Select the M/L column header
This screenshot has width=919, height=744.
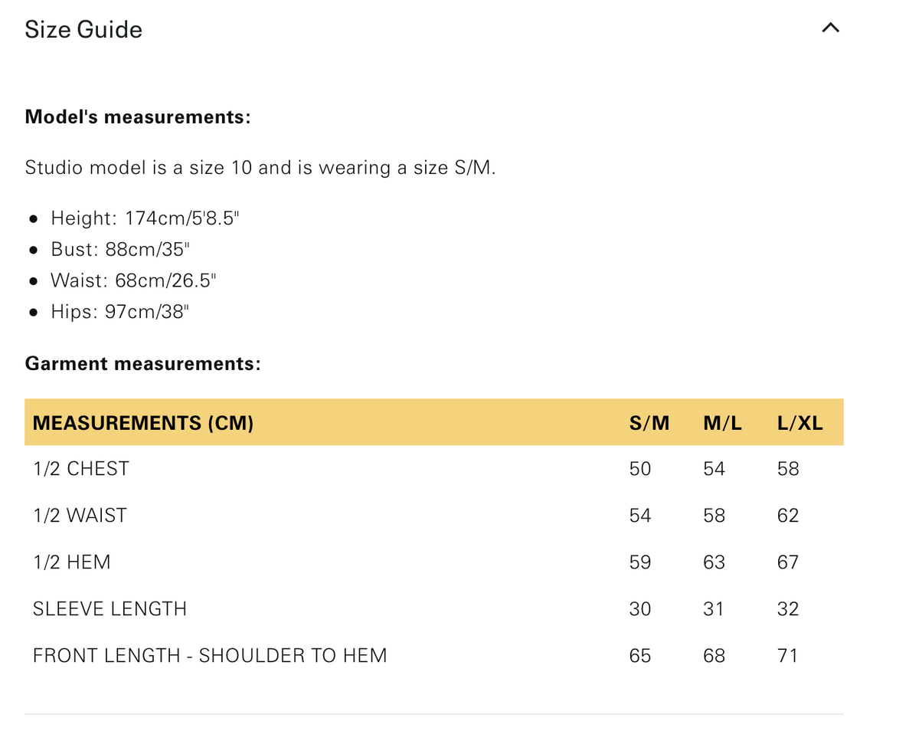722,423
